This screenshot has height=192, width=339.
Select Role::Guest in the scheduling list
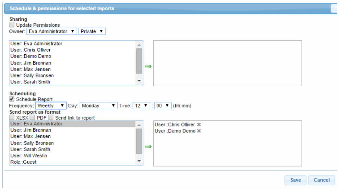pyautogui.click(x=23, y=162)
